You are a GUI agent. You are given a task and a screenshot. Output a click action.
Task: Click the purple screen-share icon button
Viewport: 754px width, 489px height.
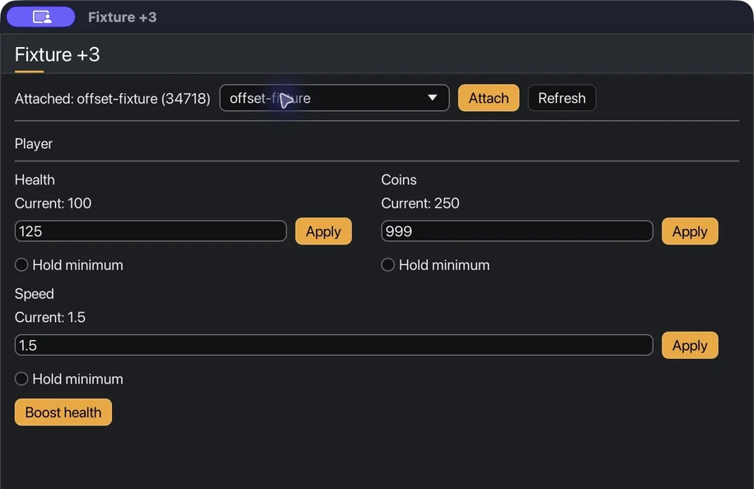[x=41, y=17]
